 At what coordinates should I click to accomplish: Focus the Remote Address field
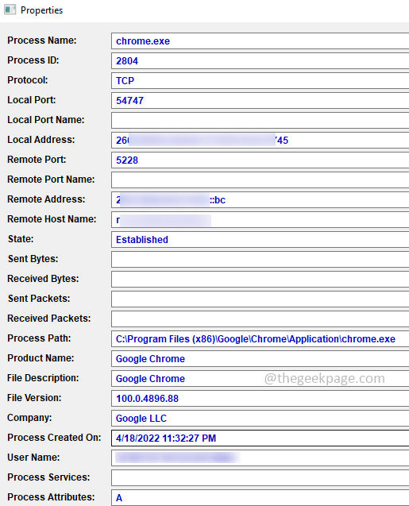pyautogui.click(x=260, y=199)
